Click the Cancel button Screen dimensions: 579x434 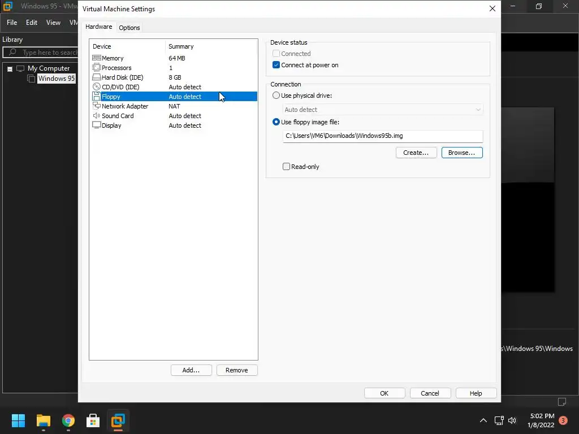pos(430,393)
